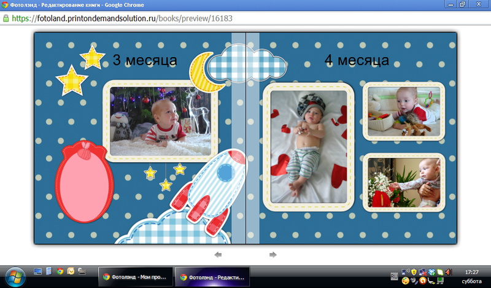Select the large baby with red hearts photo

coord(309,147)
